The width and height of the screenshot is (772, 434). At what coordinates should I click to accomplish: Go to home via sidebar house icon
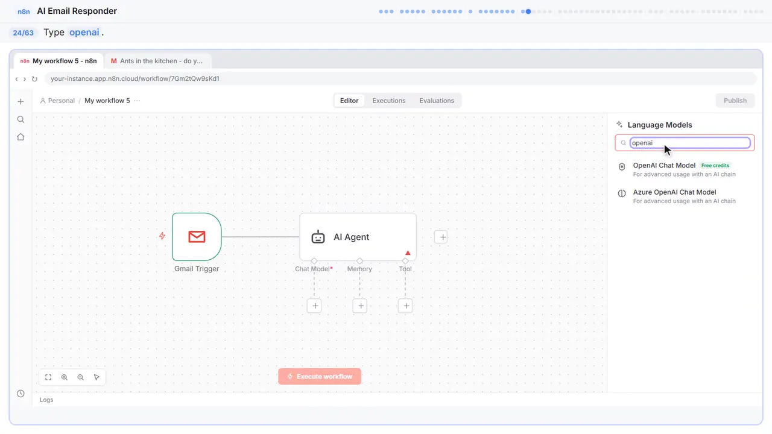click(x=21, y=137)
